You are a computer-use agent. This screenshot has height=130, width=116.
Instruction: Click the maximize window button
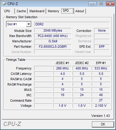101,4
